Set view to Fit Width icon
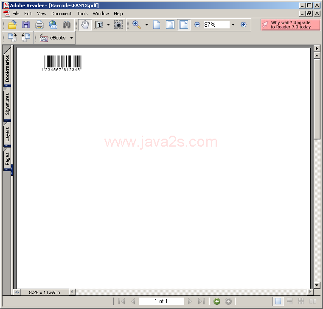 click(x=184, y=25)
